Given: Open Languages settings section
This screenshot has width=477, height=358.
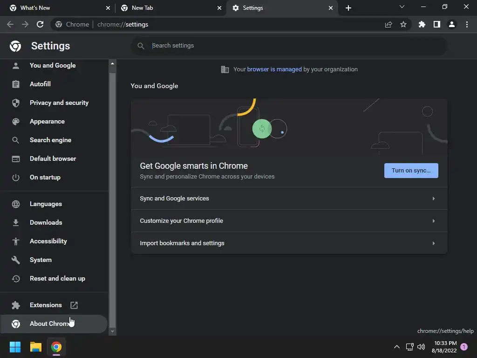Looking at the screenshot, I should 54,204.
